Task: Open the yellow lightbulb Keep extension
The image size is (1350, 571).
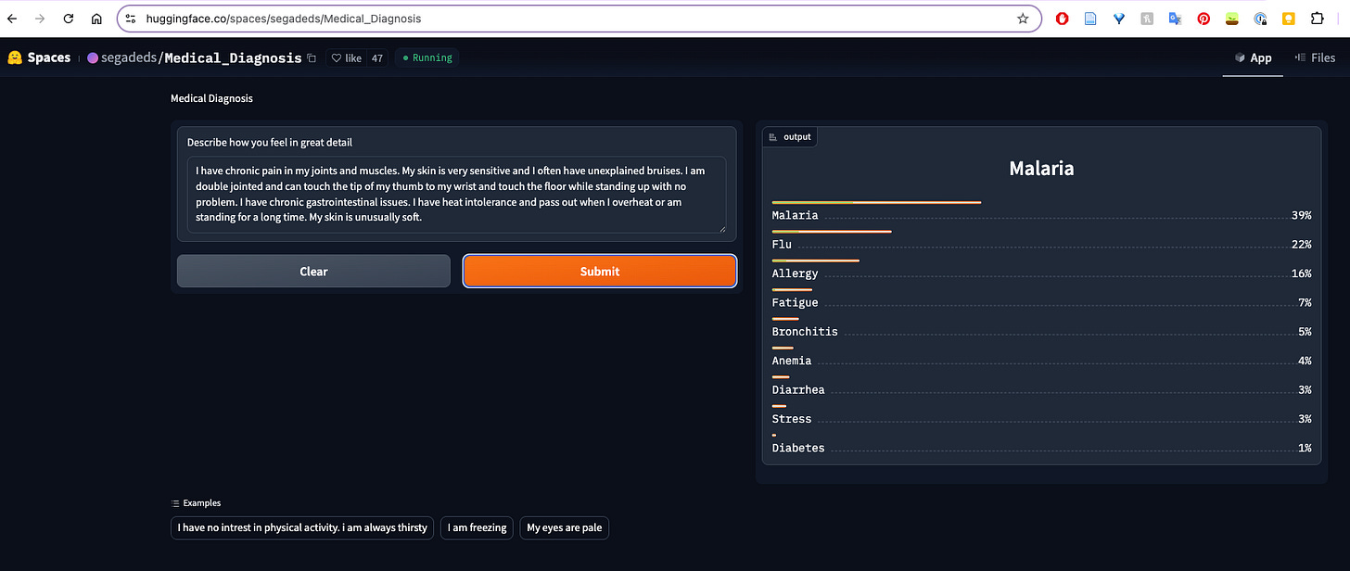Action: click(x=1288, y=19)
